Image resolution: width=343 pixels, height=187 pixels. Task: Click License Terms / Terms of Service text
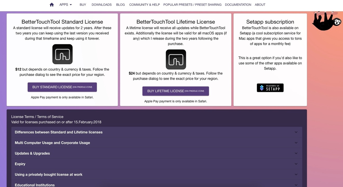37,117
